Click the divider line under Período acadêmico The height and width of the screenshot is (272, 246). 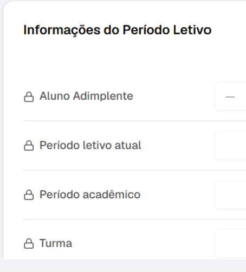pyautogui.click(x=134, y=219)
